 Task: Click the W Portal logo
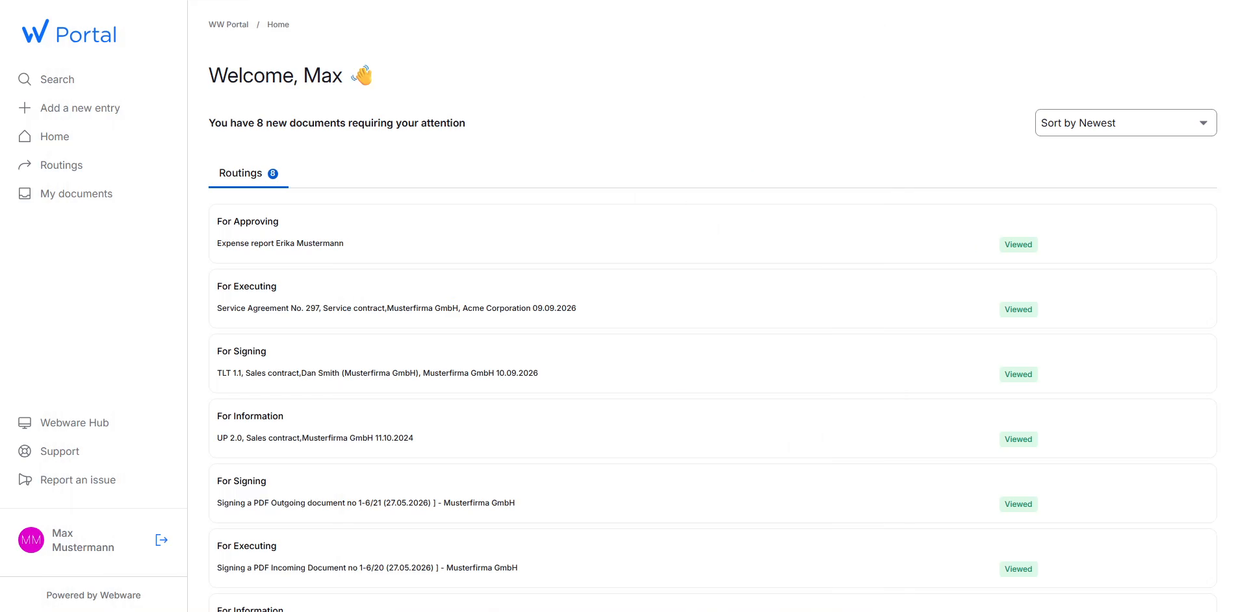[x=70, y=32]
